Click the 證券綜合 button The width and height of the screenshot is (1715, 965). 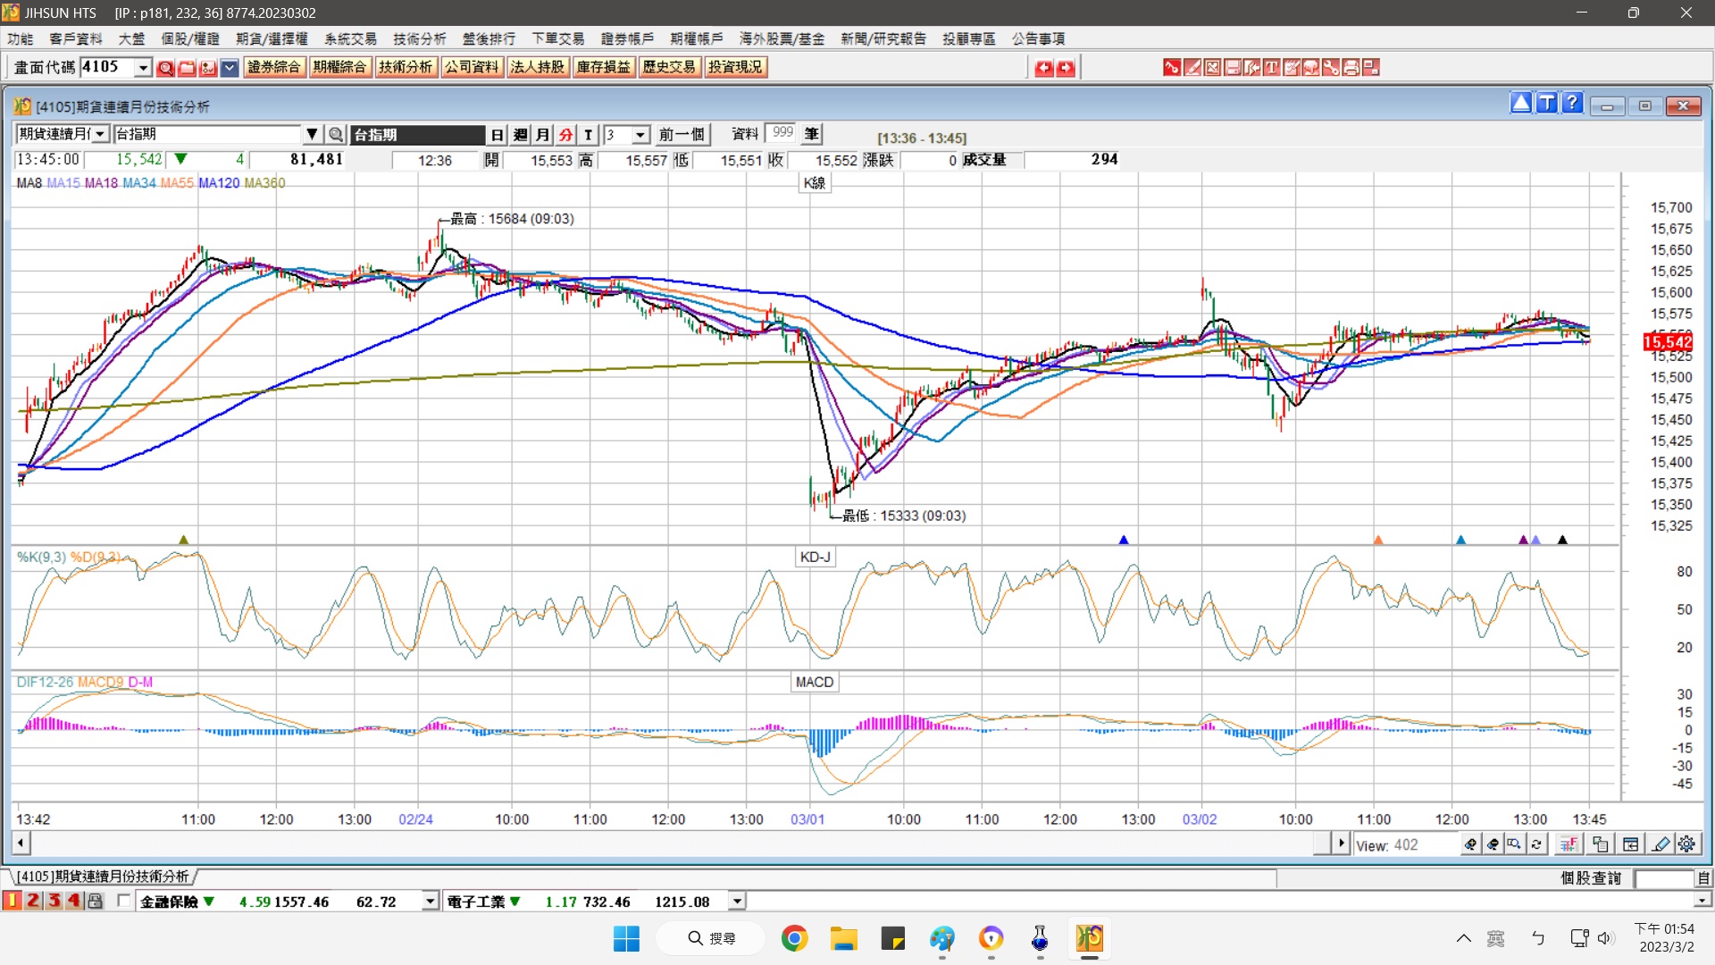274,68
